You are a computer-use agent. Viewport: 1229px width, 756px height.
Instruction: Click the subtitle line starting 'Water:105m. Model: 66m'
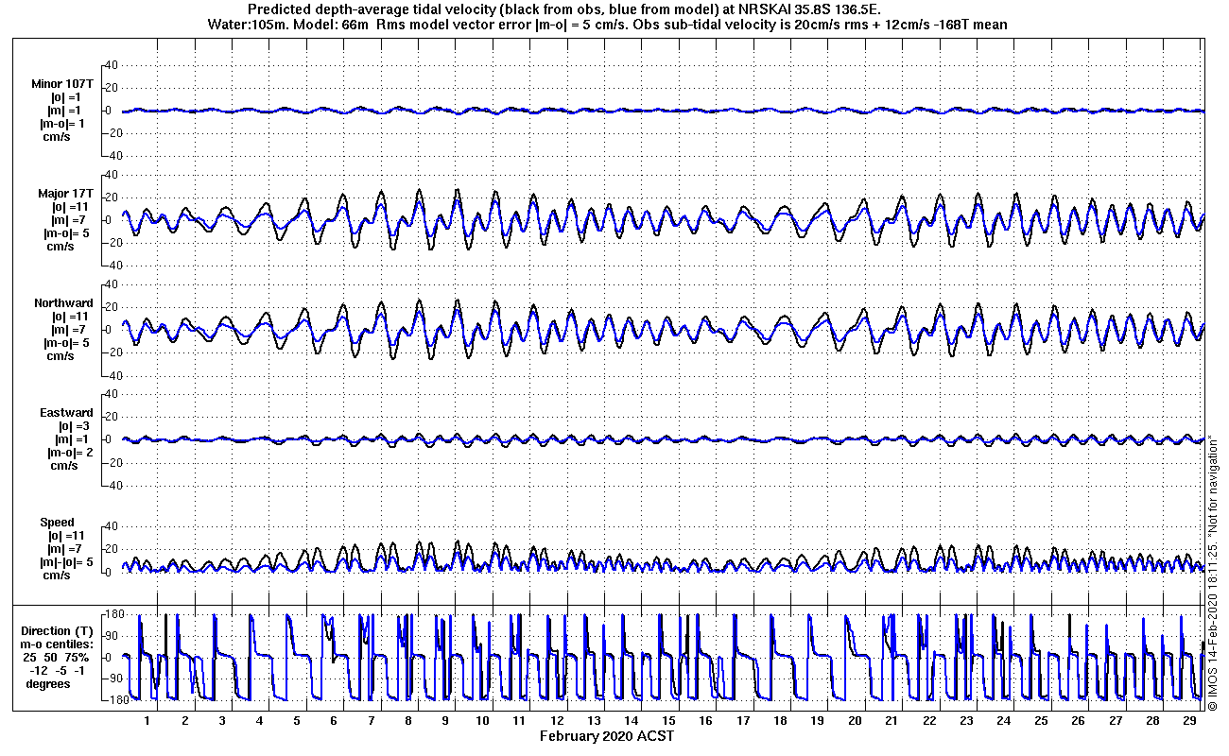(606, 24)
